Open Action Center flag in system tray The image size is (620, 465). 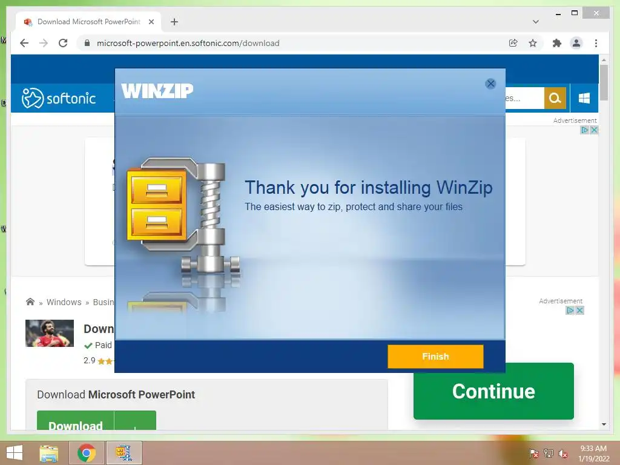pyautogui.click(x=533, y=453)
